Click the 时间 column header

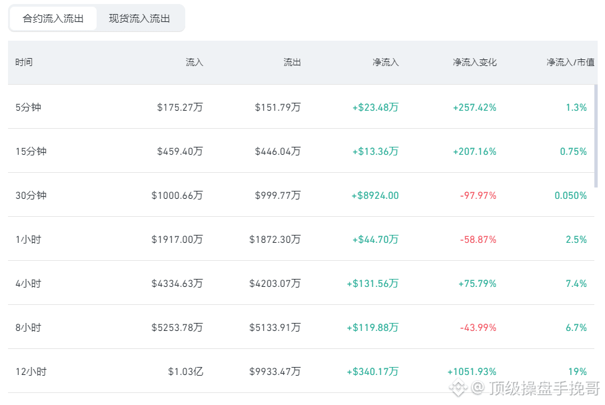click(x=24, y=62)
